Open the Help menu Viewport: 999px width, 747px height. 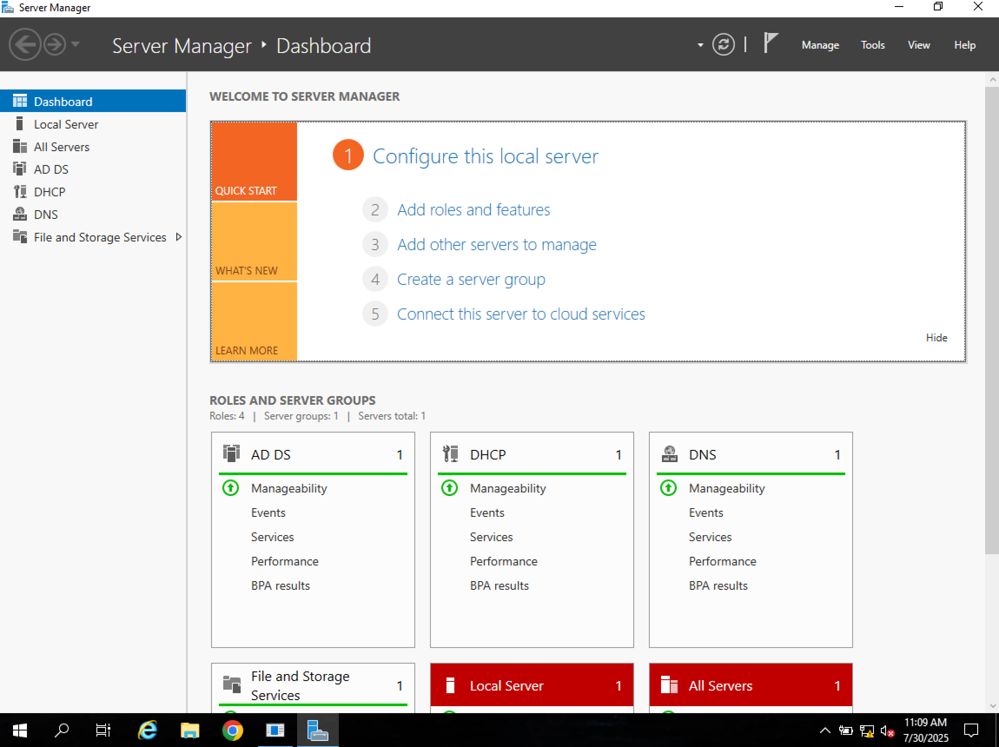pyautogui.click(x=965, y=45)
